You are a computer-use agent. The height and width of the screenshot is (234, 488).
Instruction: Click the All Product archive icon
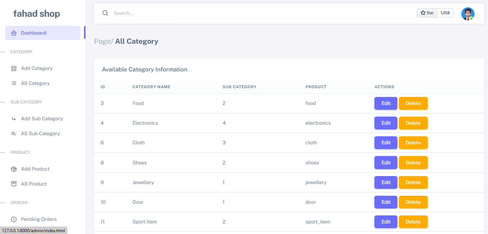[x=14, y=184]
